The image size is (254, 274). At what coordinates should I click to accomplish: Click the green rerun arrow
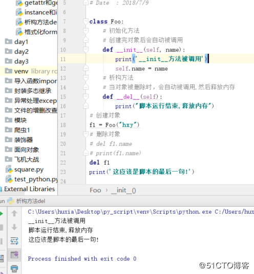[1, 214]
